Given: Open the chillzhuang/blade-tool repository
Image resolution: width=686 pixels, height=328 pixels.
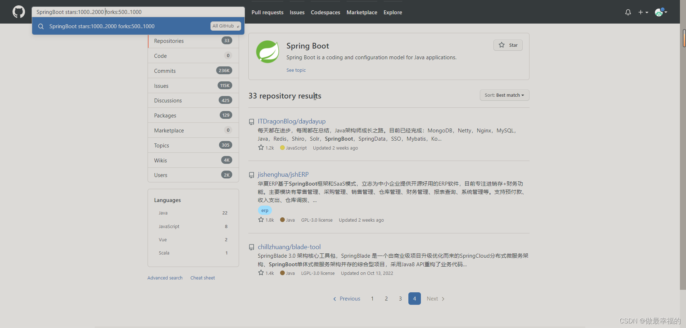Looking at the screenshot, I should click(x=289, y=247).
